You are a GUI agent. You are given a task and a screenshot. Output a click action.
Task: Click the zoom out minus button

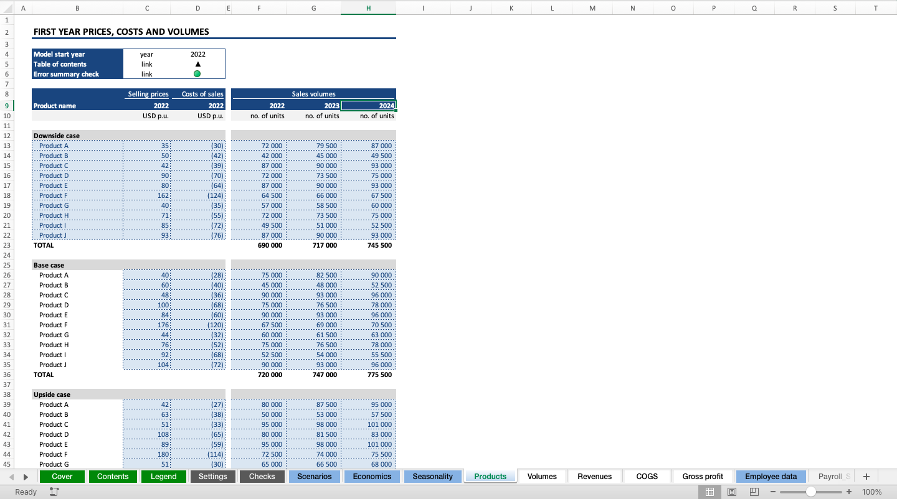coord(772,492)
